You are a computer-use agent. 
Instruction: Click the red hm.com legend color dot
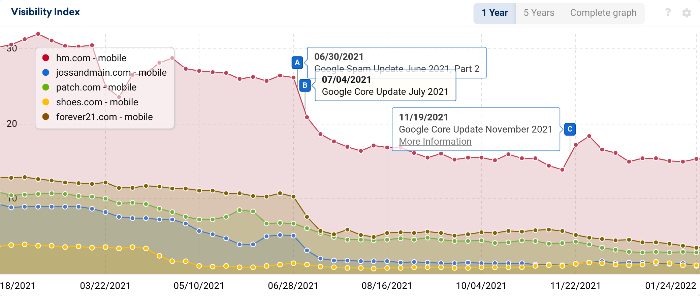pyautogui.click(x=46, y=58)
